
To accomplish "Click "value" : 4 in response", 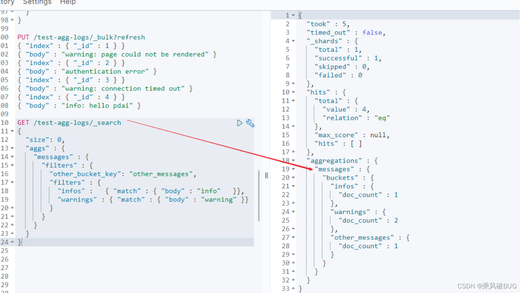I will [x=346, y=110].
